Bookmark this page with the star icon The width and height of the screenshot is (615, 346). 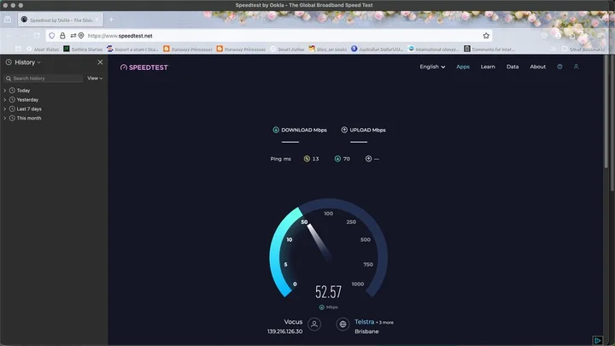click(x=486, y=36)
